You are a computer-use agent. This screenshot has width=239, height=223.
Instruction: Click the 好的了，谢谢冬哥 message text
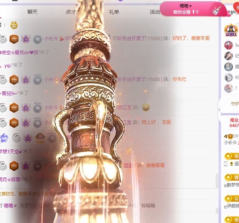tap(191, 38)
